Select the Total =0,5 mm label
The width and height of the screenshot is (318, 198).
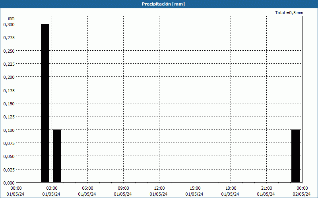[289, 13]
